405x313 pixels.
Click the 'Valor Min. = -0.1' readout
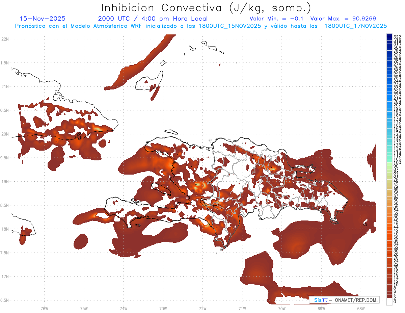coord(276,19)
